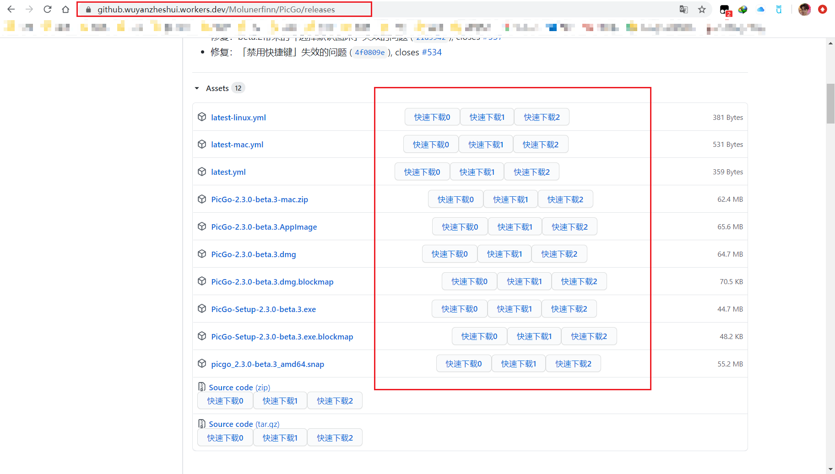The width and height of the screenshot is (835, 474).
Task: Open PicGo-Setup-2.3.0-beta.3.exe asset link
Action: click(263, 309)
